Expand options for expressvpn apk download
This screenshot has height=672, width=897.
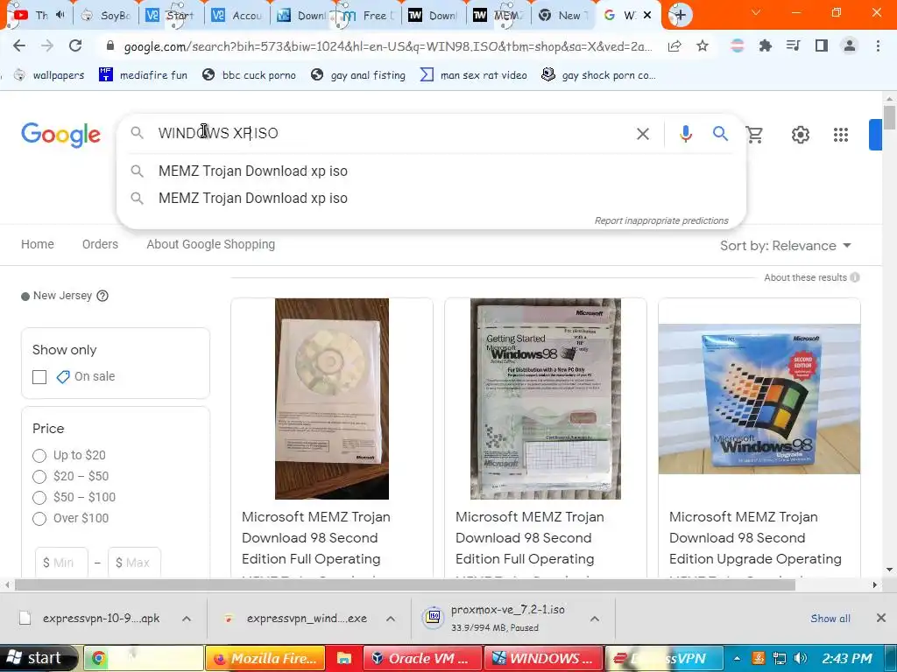(187, 619)
